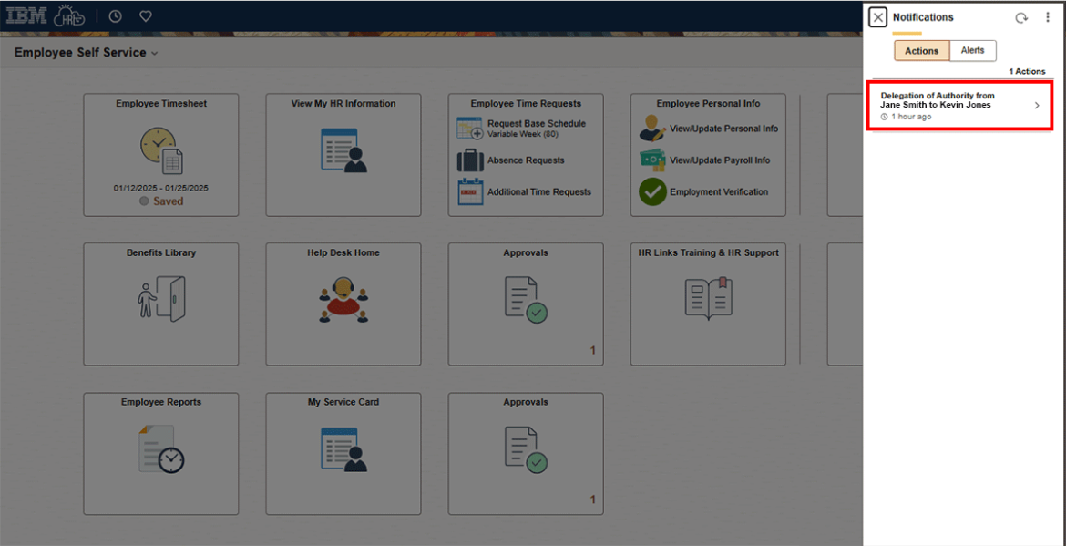Open Help Desk Home headset icon
The image size is (1066, 546).
[343, 299]
